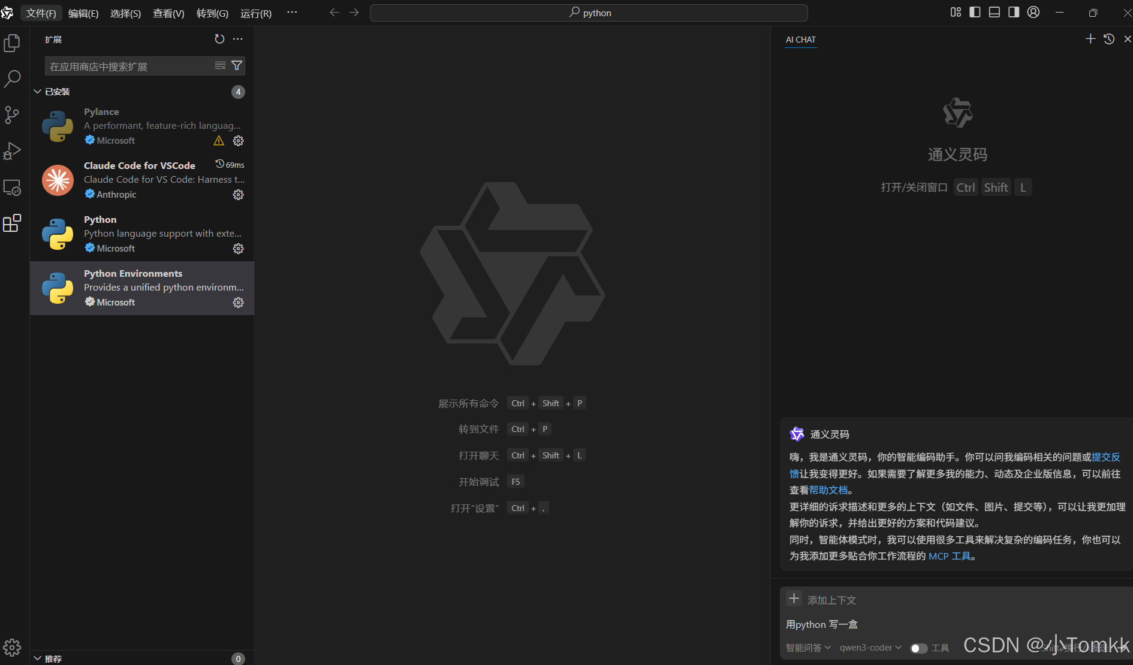This screenshot has width=1133, height=665.
Task: Select the Extensions view icon
Action: tap(12, 223)
